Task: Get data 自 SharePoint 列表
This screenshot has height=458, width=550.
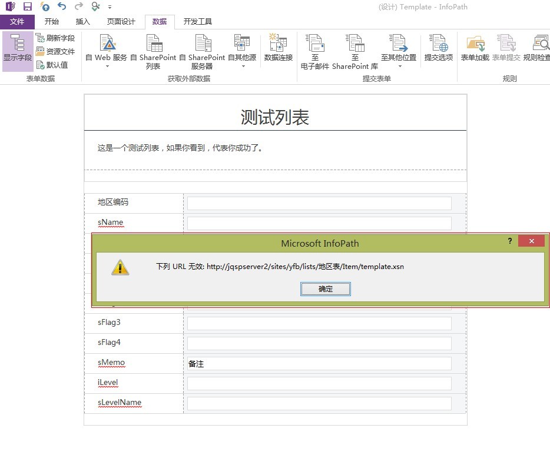Action: 153,51
